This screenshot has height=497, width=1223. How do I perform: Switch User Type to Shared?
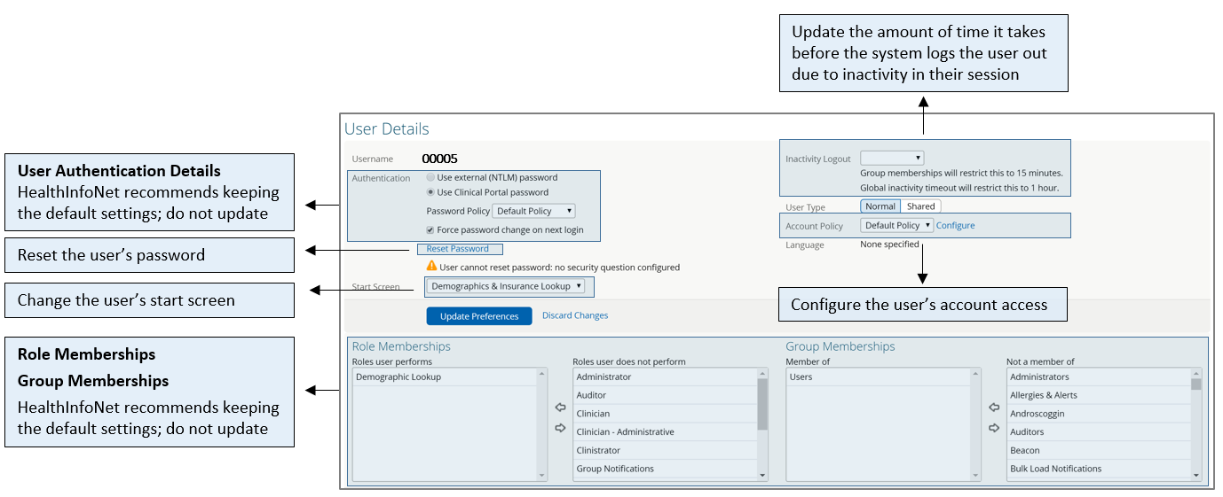point(920,206)
